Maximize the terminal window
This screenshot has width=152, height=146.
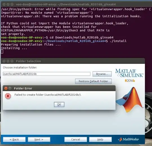click(x=12, y=4)
